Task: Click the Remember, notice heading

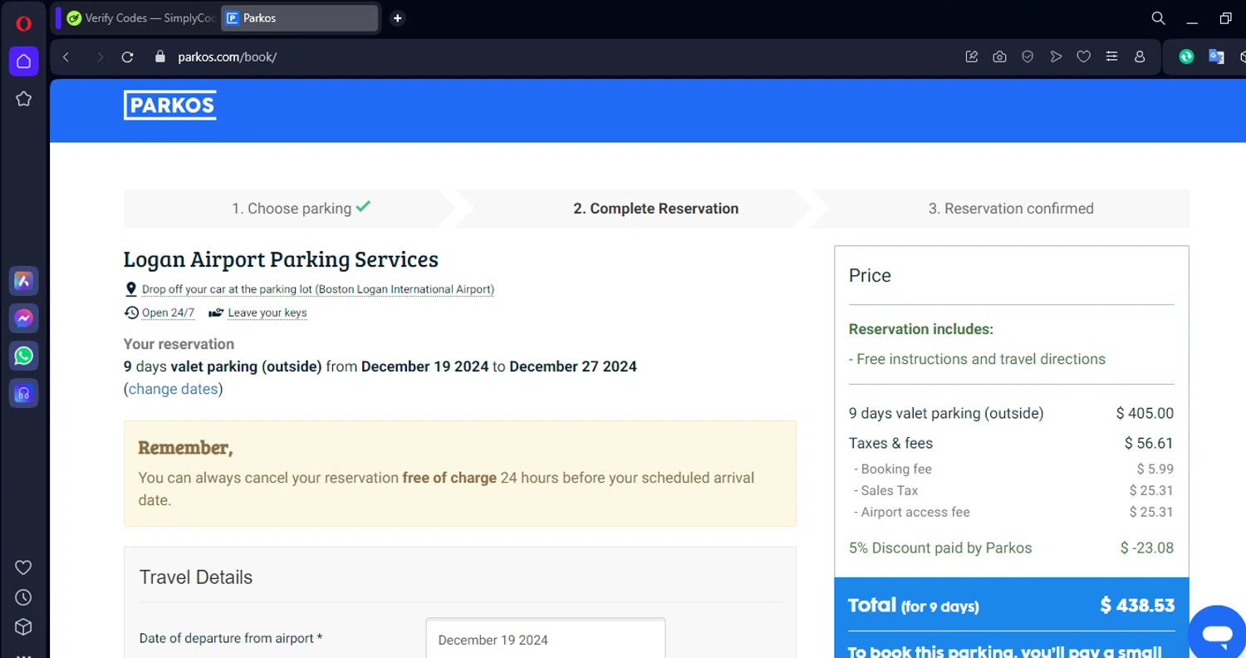Action: click(x=185, y=448)
